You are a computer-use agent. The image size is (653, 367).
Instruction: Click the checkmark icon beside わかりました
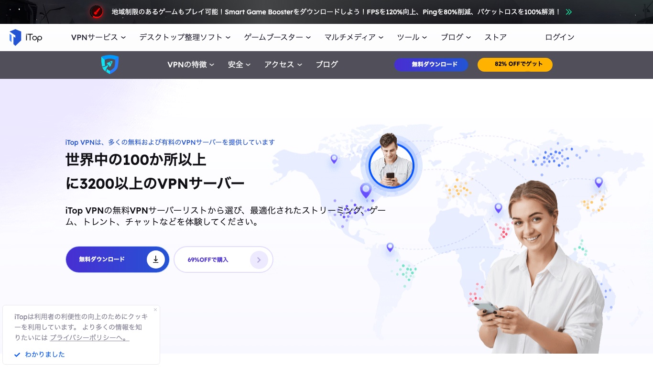point(17,355)
